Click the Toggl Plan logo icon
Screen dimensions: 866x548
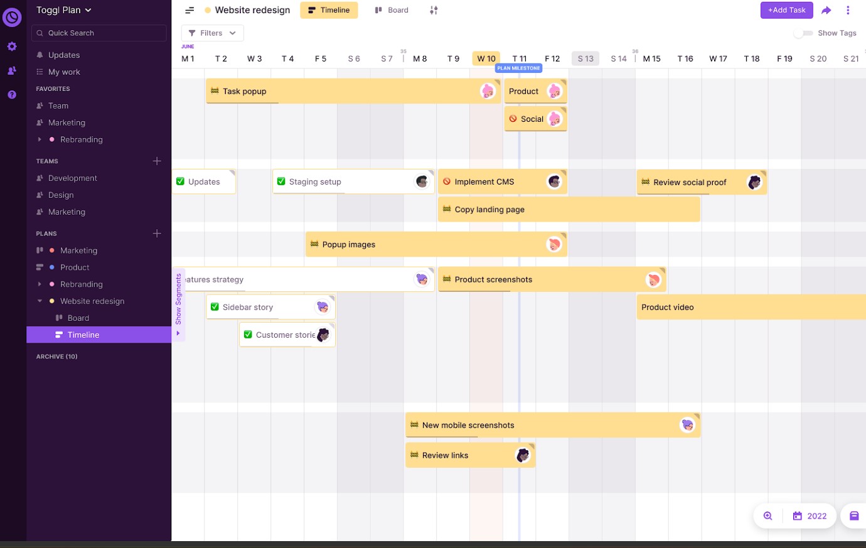click(x=12, y=17)
